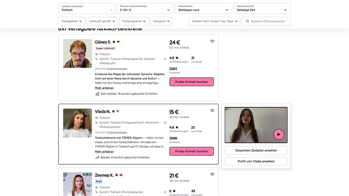This screenshot has height=196, width=349.
Task: Expand the Muttersprache filter
Action: 134,21
